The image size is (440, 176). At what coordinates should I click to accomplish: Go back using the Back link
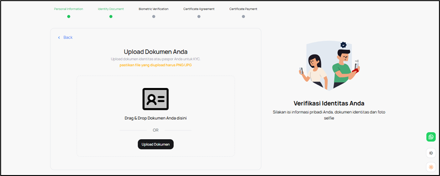coord(68,37)
